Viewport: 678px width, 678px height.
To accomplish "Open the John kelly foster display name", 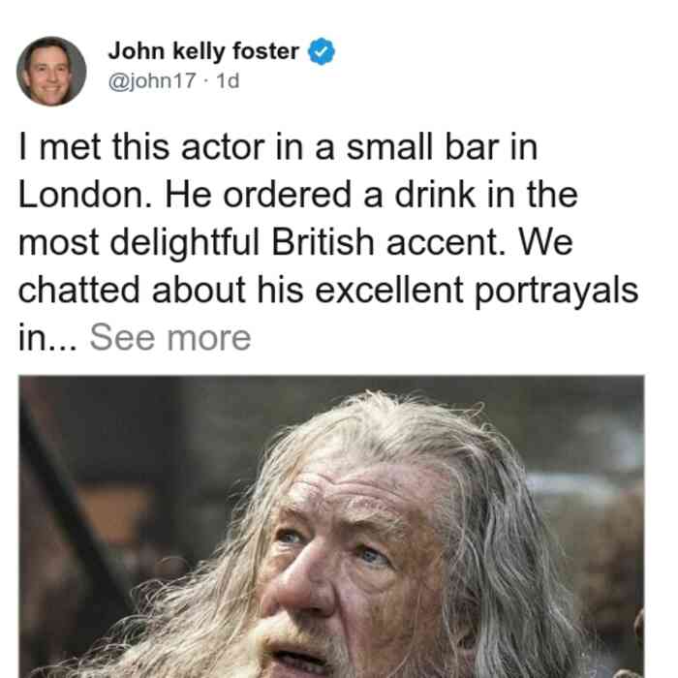I will (203, 51).
